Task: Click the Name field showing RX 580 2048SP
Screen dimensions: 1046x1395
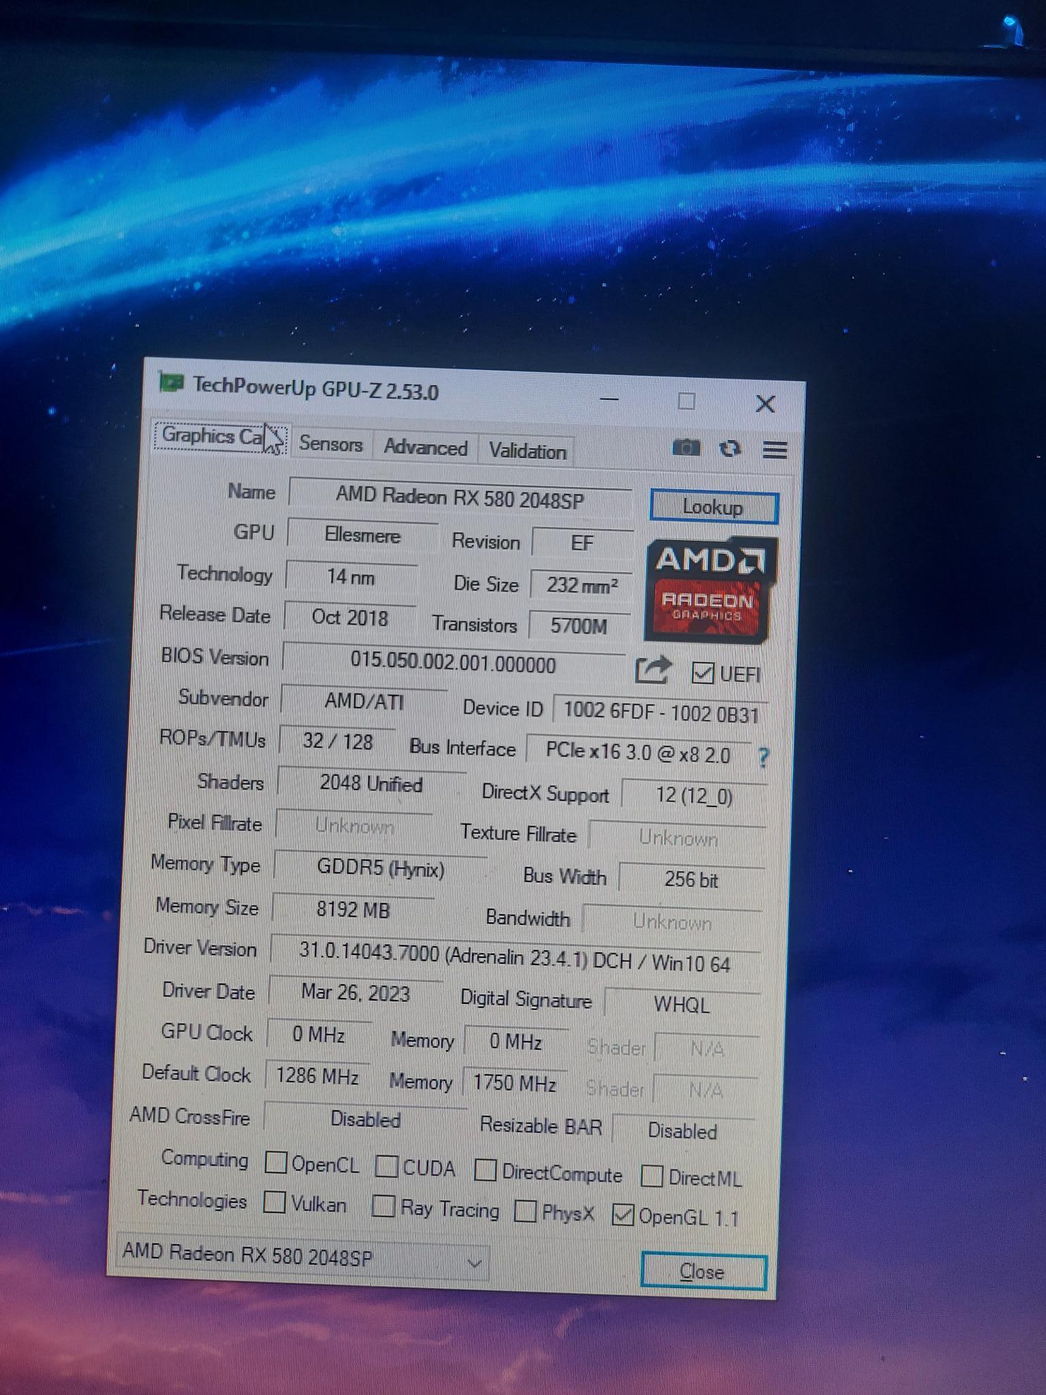Action: point(460,498)
